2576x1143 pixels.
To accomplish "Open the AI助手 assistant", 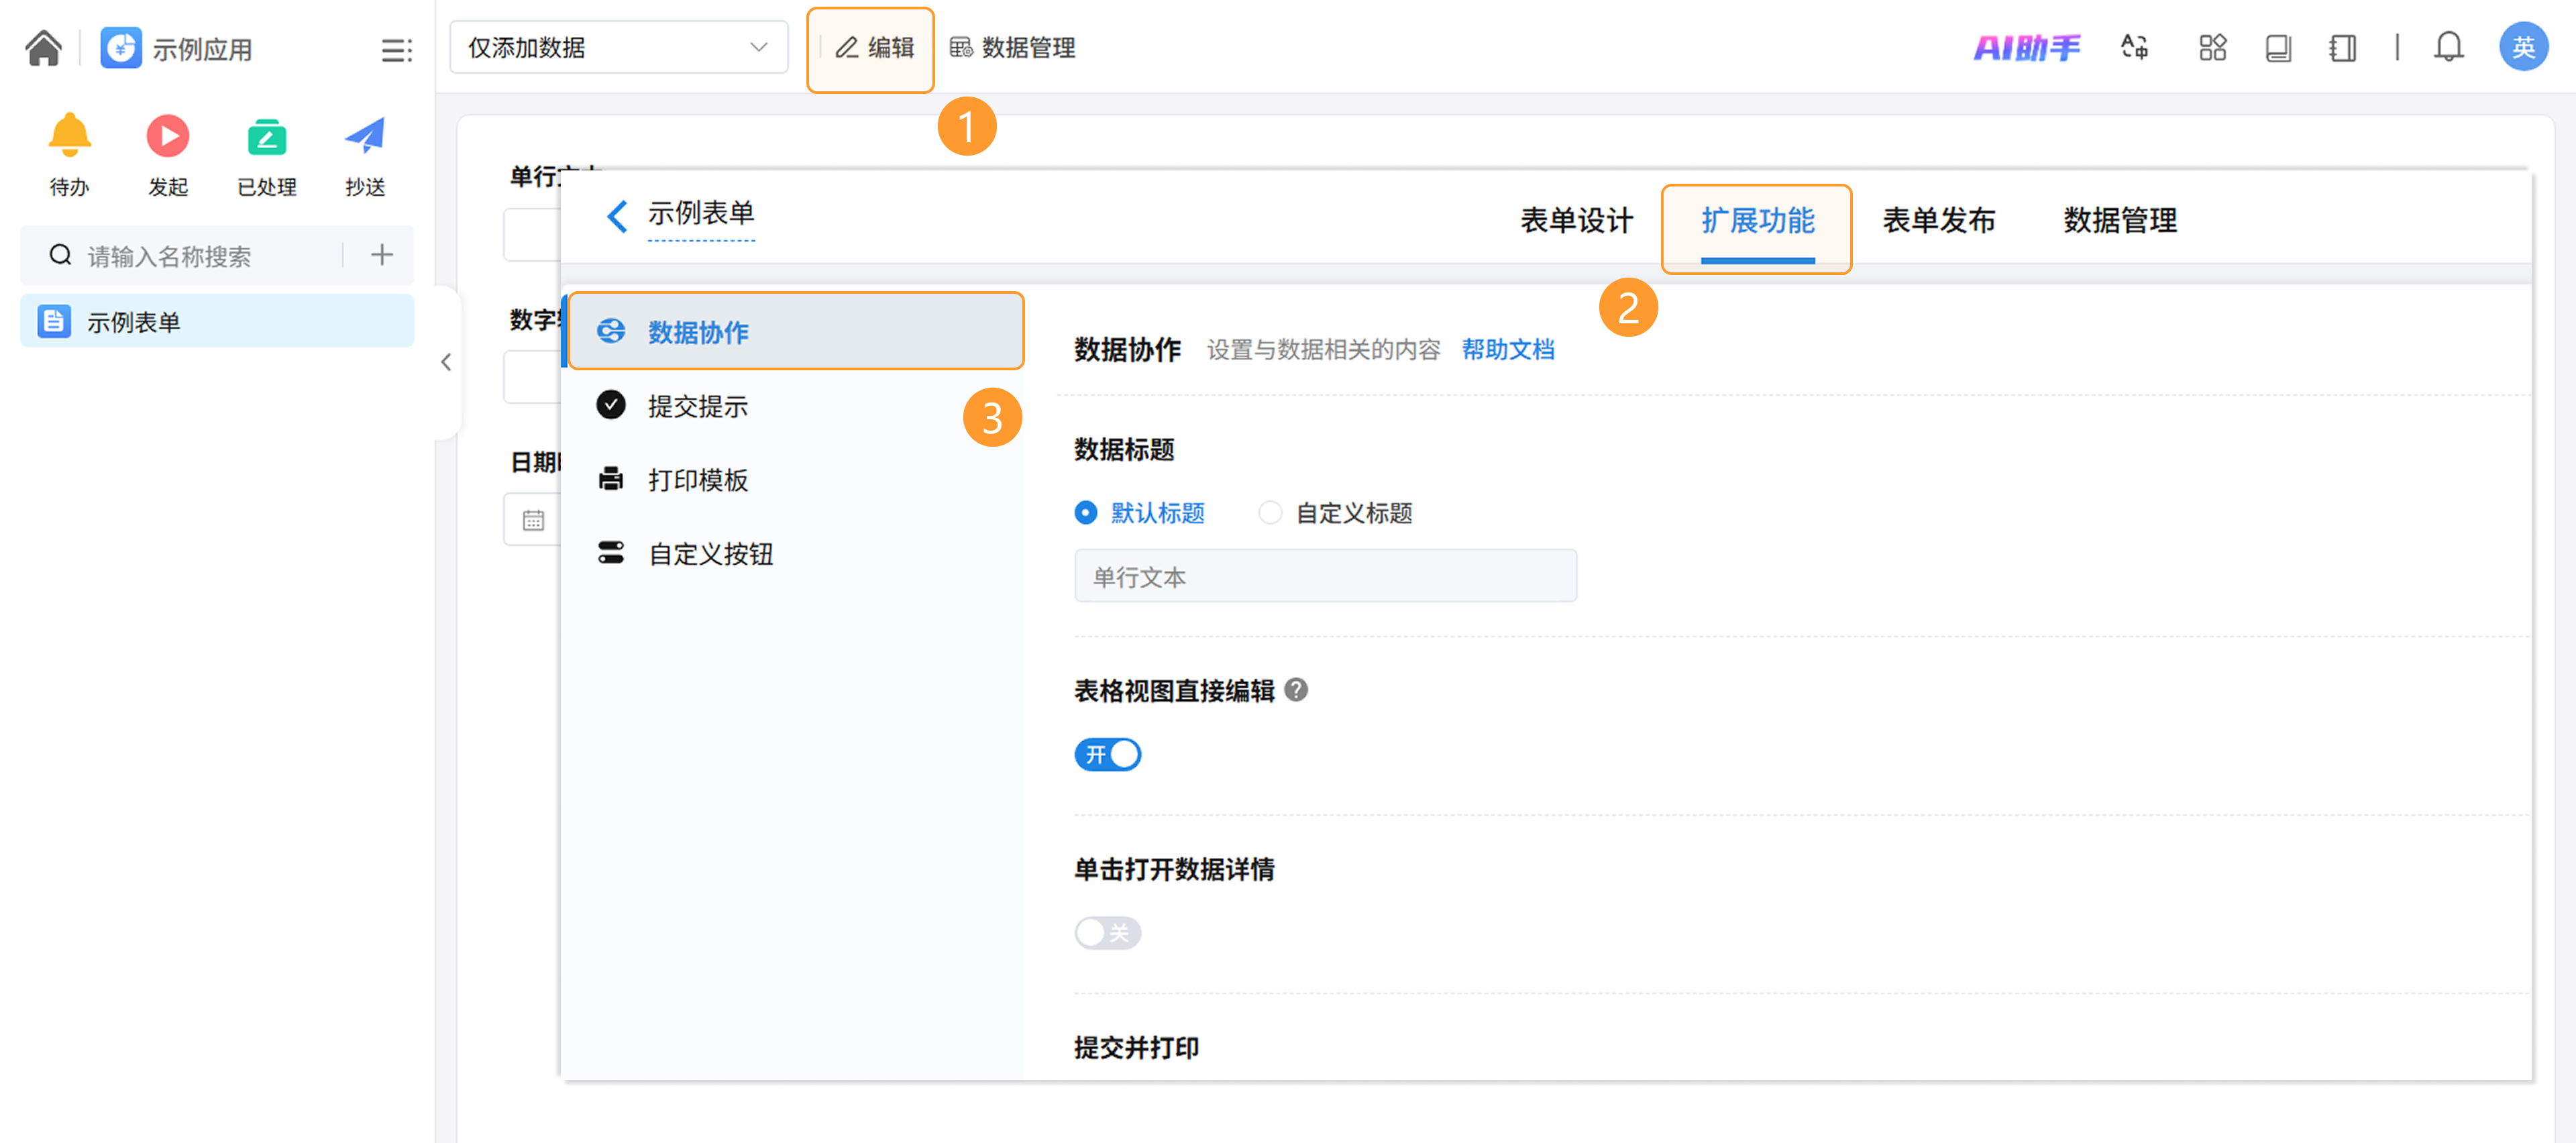I will tap(2026, 47).
